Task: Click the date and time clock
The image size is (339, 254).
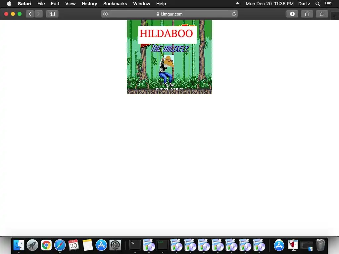Action: (x=269, y=4)
